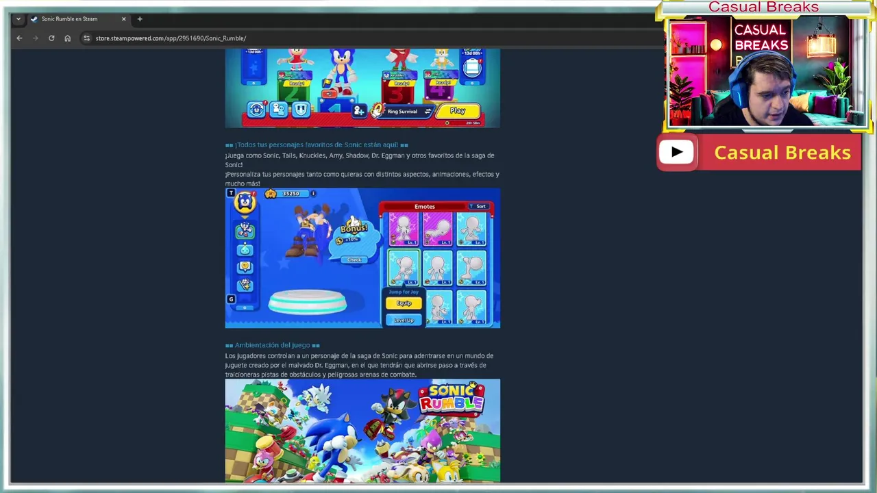The width and height of the screenshot is (877, 493).
Task: Click the blue Level Up button in screenshot
Action: pyautogui.click(x=404, y=320)
